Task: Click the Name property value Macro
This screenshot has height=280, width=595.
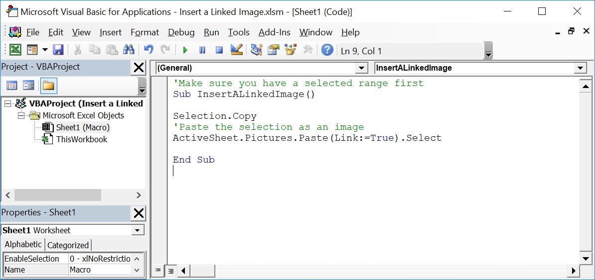Action: pyautogui.click(x=100, y=270)
